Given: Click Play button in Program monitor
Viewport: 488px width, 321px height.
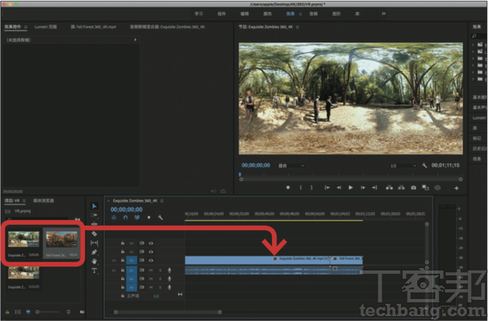Looking at the screenshot, I should 351,187.
